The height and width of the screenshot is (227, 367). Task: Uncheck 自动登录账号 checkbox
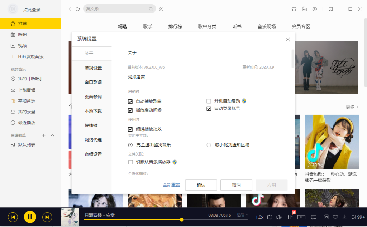[x=209, y=109]
